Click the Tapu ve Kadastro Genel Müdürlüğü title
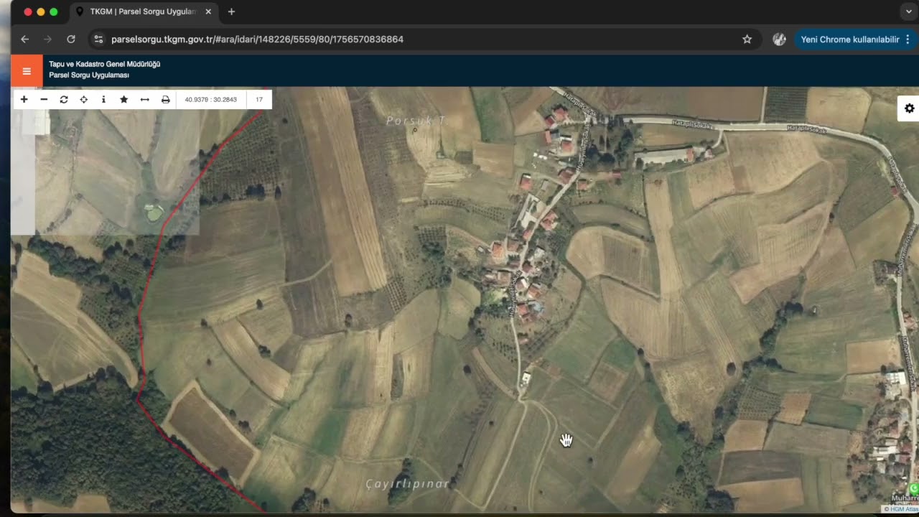This screenshot has width=919, height=517. coord(105,65)
